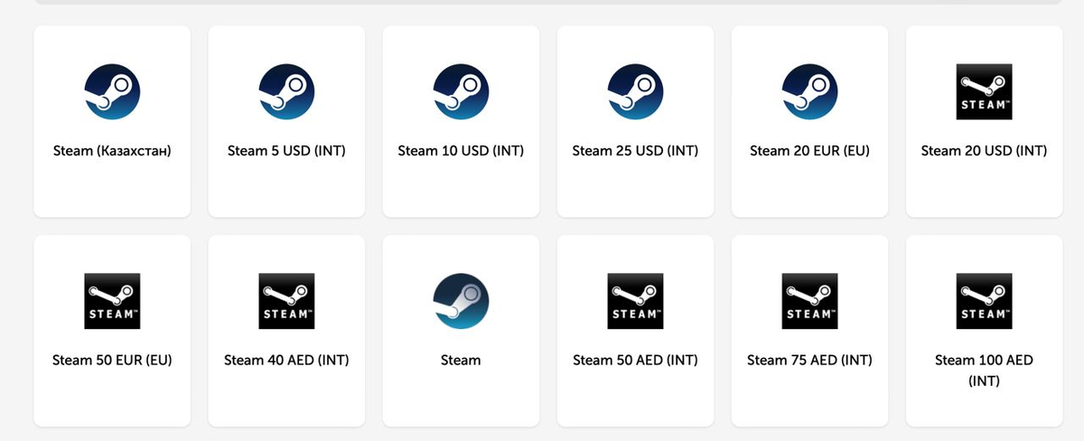Click the Steam 75 AED (INT) logo icon
This screenshot has width=1084, height=441.
coord(809,301)
